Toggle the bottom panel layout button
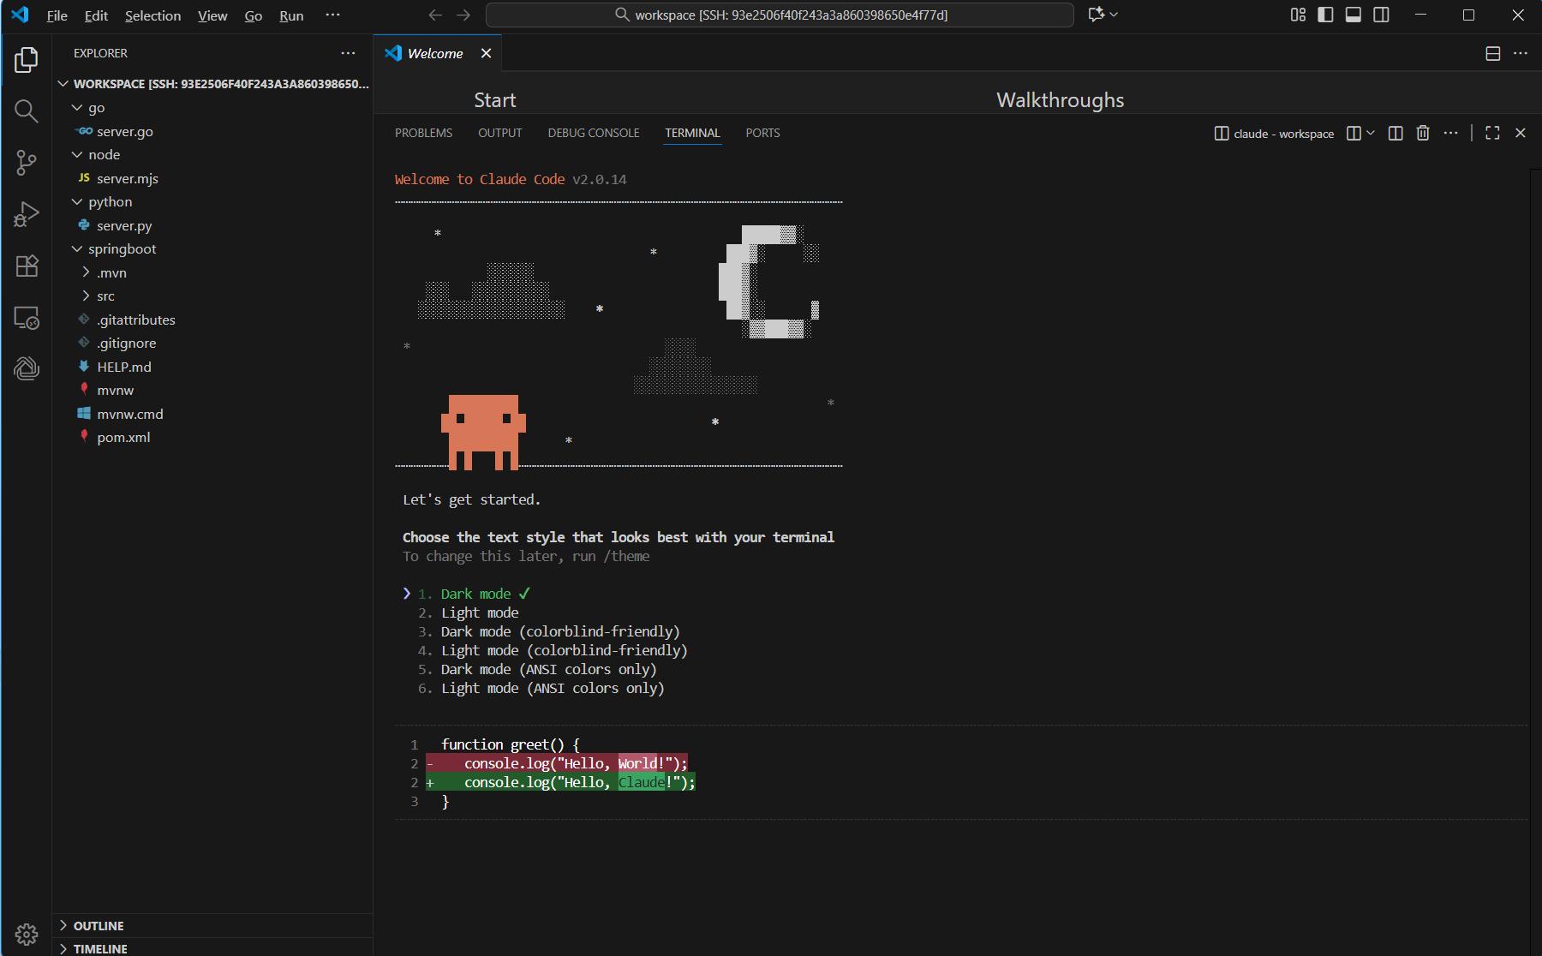1542x956 pixels. click(1354, 15)
